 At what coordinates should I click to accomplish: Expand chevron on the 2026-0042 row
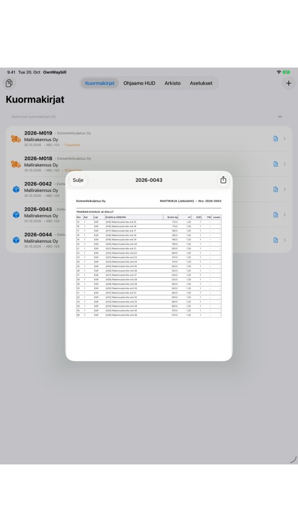285,189
